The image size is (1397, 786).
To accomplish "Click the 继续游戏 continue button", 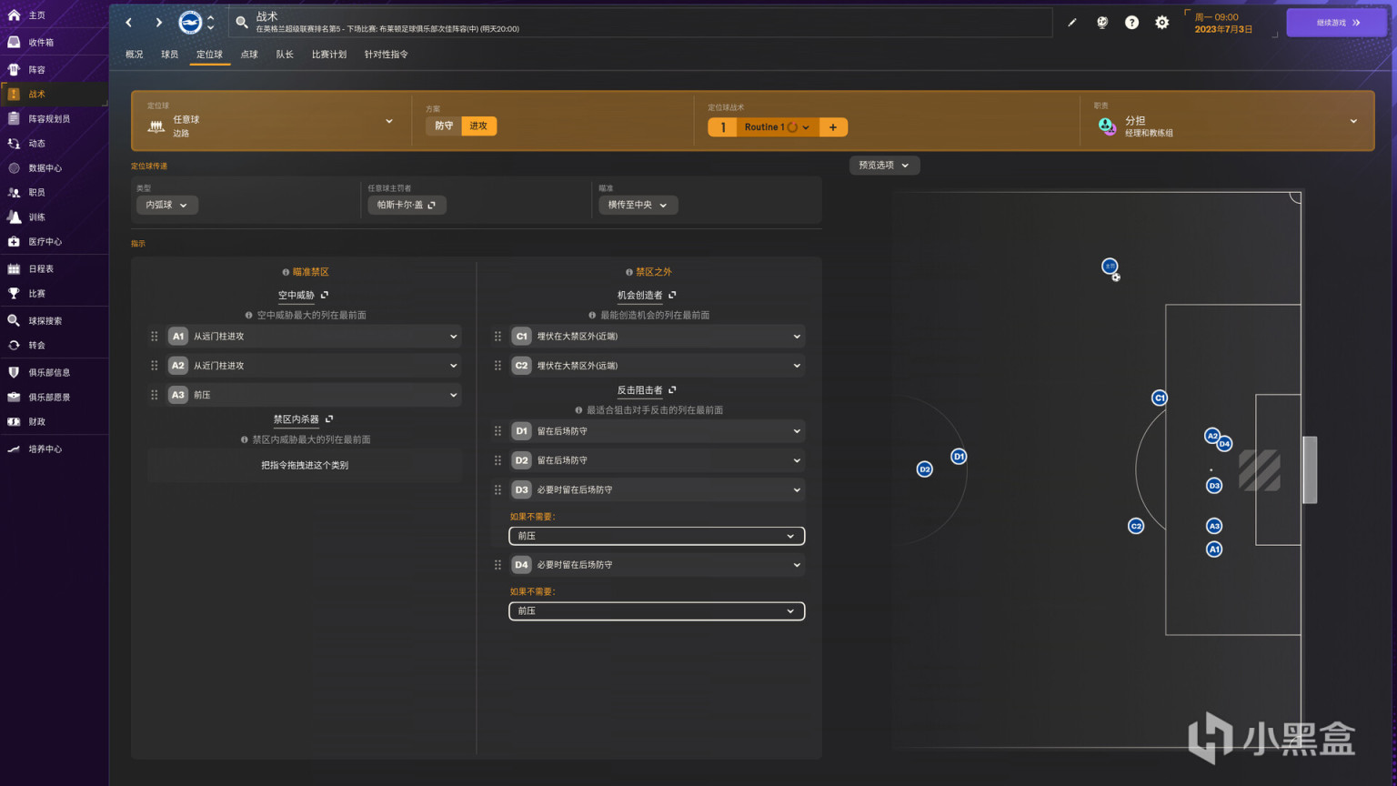I will pos(1337,23).
